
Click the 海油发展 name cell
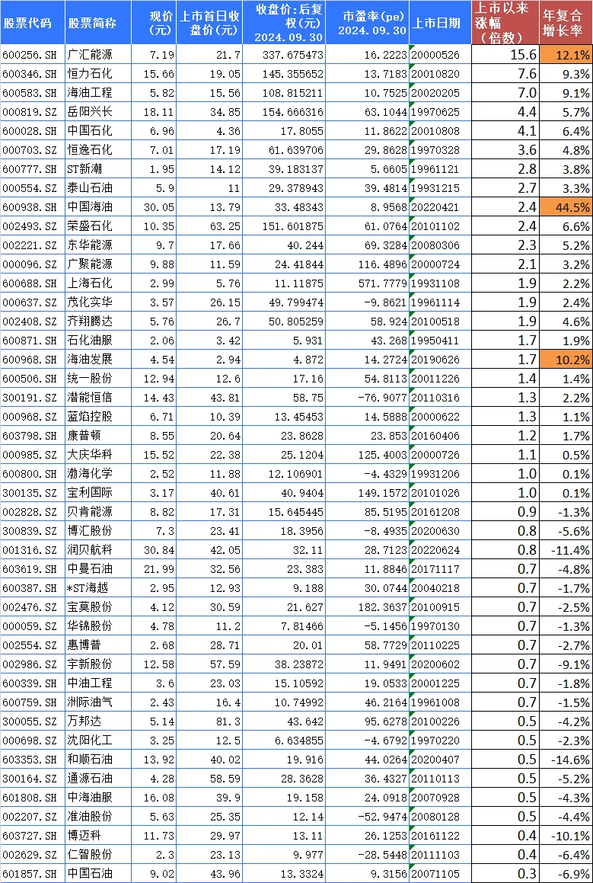pos(98,360)
